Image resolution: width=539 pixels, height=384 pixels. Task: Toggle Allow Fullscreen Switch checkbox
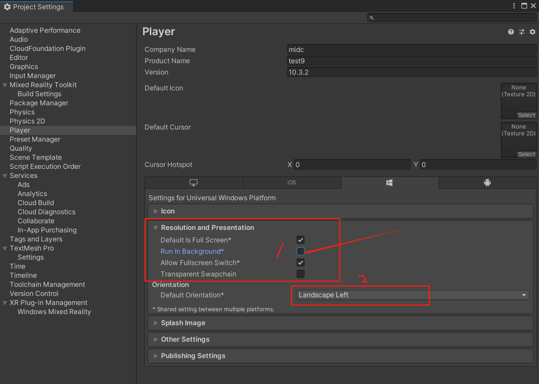tap(300, 263)
